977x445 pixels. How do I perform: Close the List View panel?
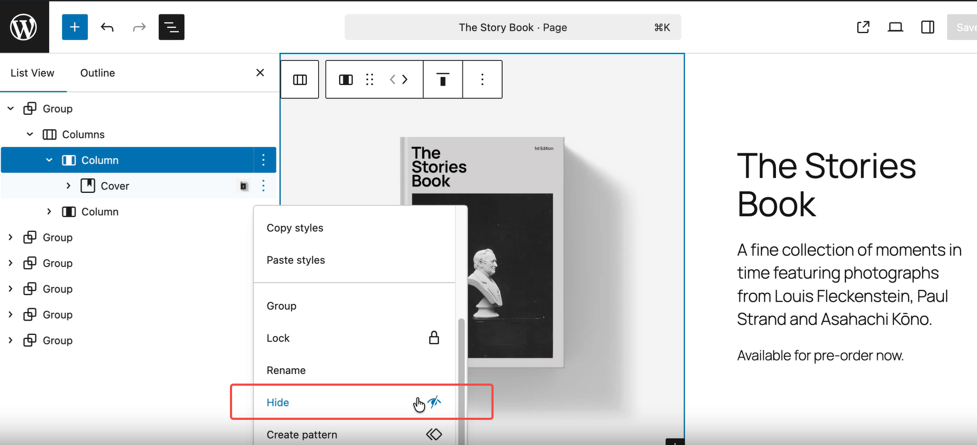pos(260,73)
